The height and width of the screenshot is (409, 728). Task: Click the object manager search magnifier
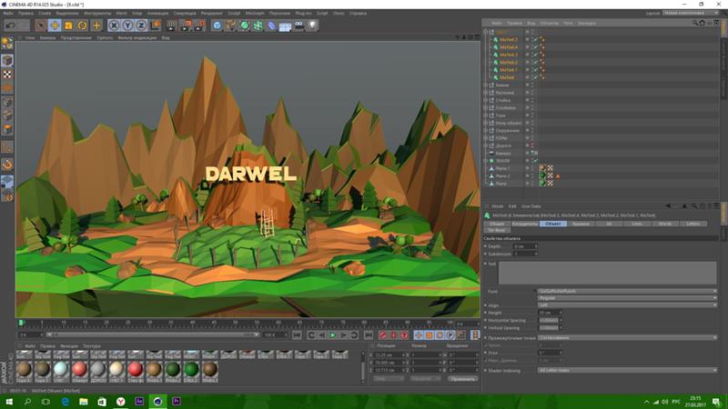tap(695, 23)
